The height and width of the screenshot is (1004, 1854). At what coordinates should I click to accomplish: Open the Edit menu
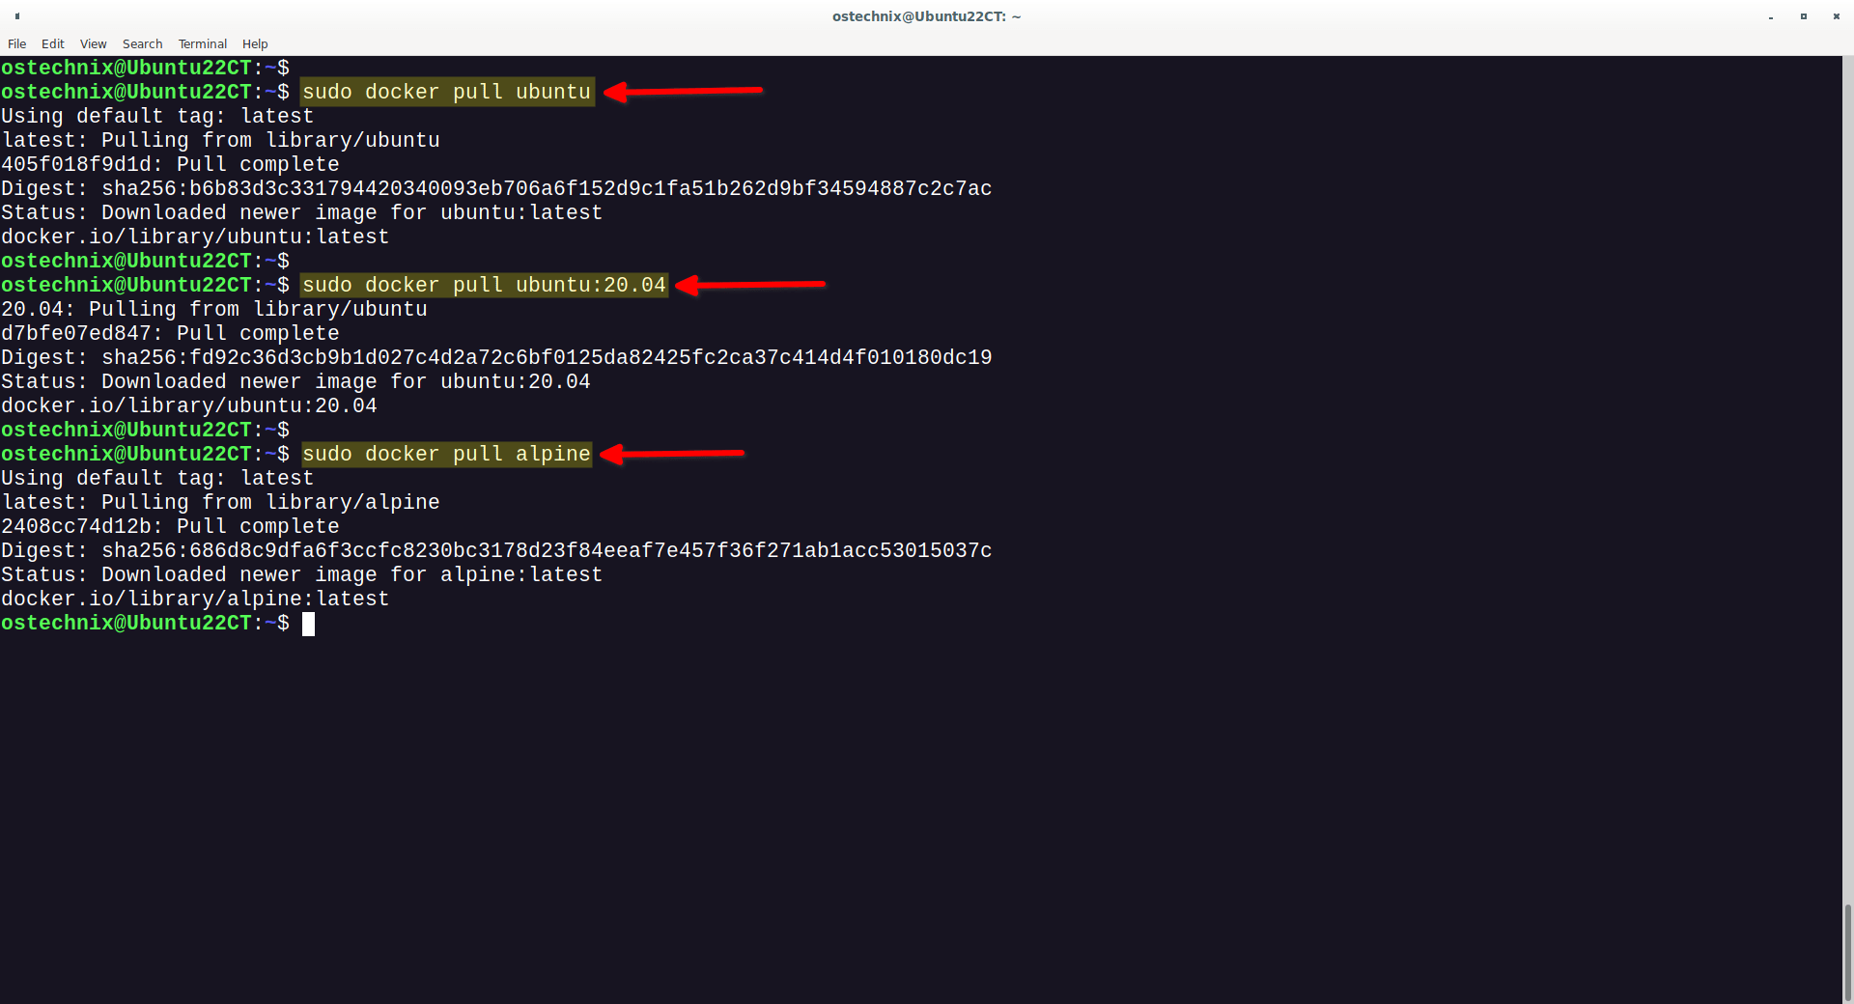click(52, 43)
